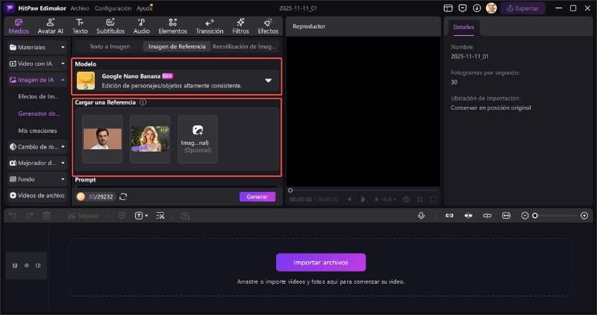
Task: Open Mis creaciones
Action: [38, 131]
